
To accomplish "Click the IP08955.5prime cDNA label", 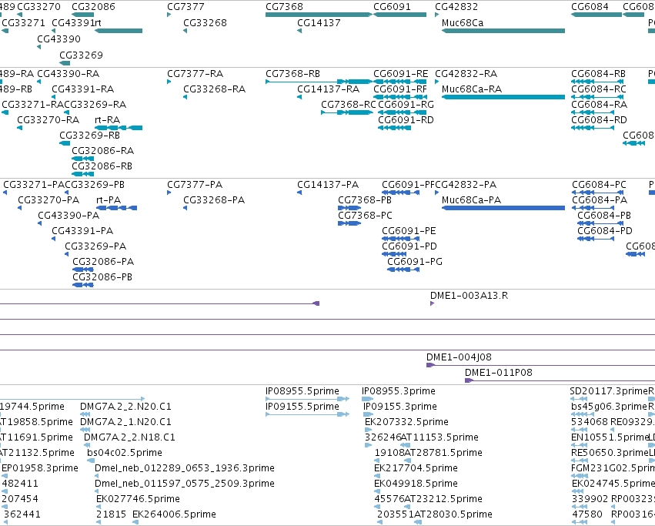I will pyautogui.click(x=302, y=391).
